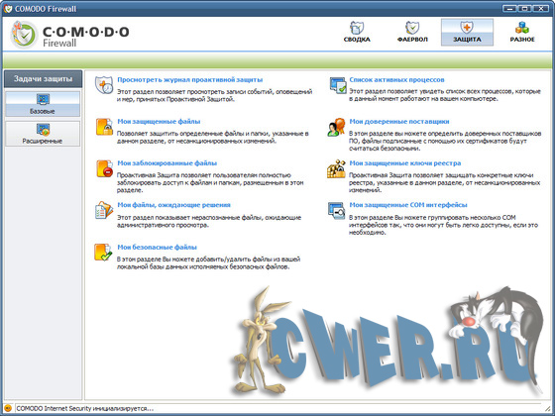This screenshot has height=416, width=555.
Task: Switch to the Фаервол tab
Action: coord(412,32)
